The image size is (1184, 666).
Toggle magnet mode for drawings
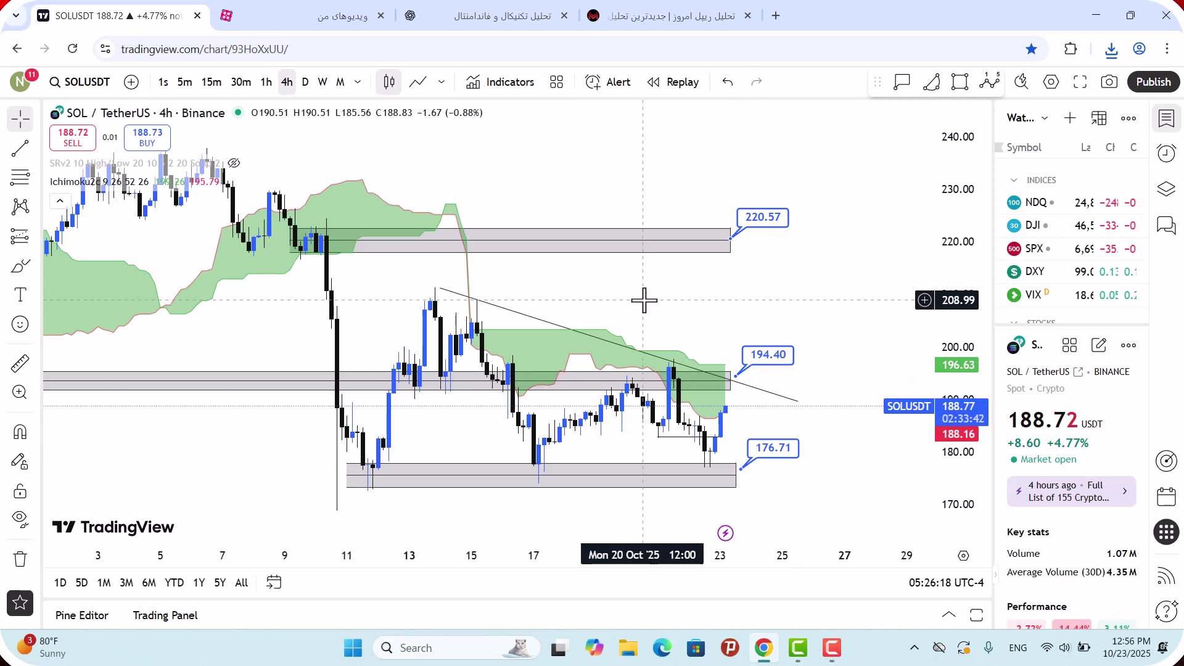(20, 432)
